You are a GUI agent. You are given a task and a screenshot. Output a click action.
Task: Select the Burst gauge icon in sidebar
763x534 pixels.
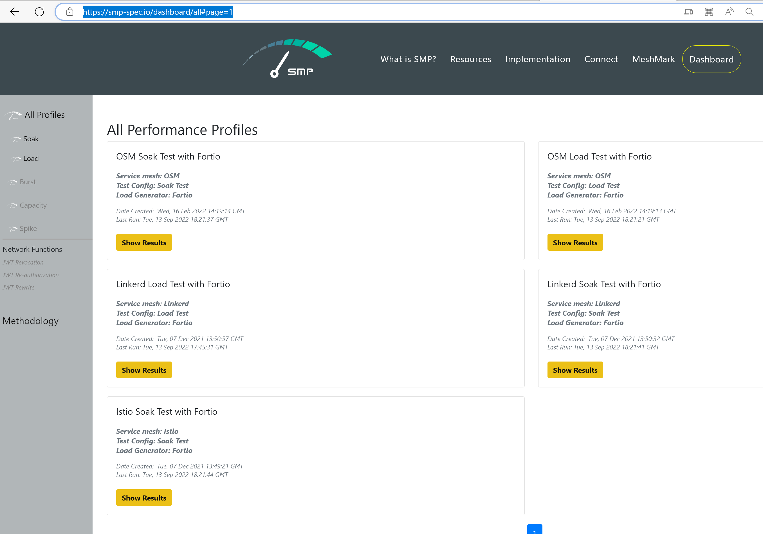pyautogui.click(x=13, y=182)
